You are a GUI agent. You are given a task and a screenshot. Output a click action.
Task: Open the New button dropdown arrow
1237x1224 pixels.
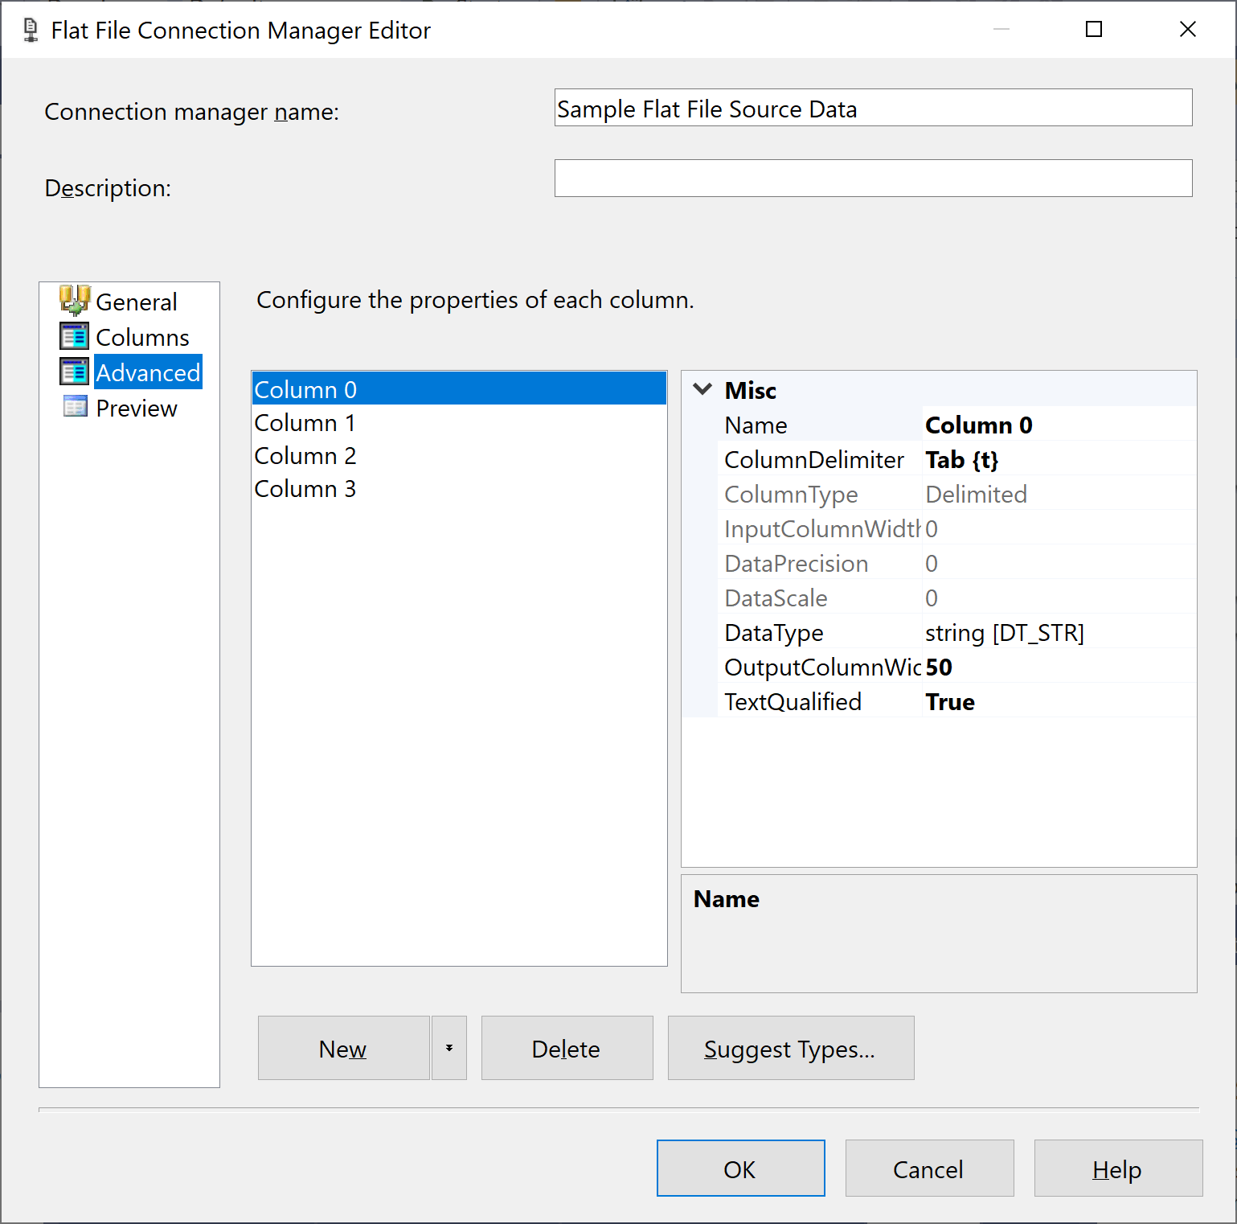click(449, 1047)
